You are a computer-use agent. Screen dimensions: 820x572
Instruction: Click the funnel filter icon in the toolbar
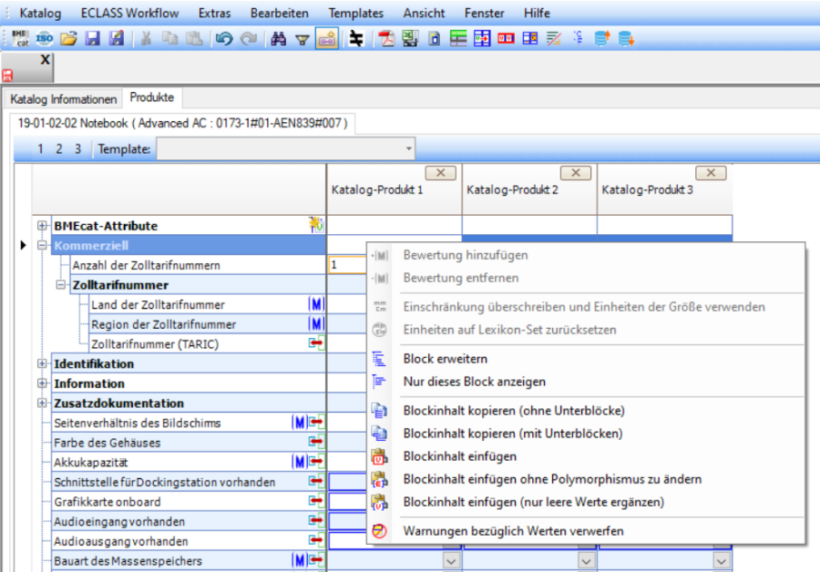pyautogui.click(x=302, y=39)
